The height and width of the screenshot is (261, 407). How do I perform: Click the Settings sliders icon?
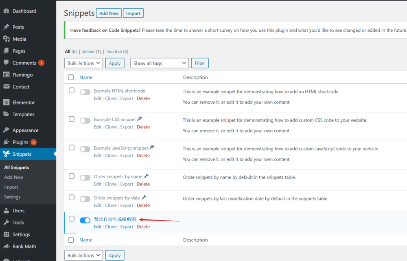click(x=6, y=234)
